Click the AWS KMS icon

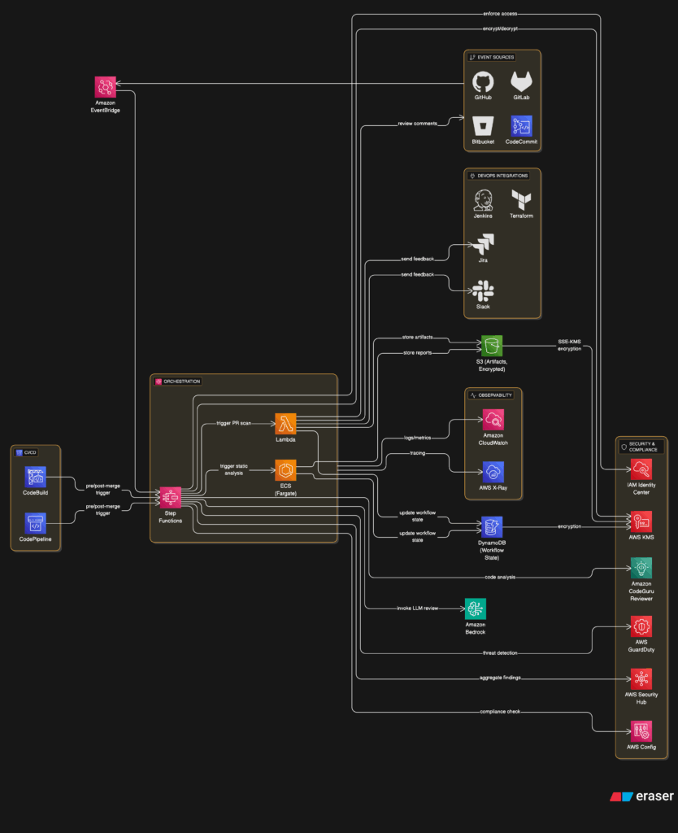[x=641, y=521]
